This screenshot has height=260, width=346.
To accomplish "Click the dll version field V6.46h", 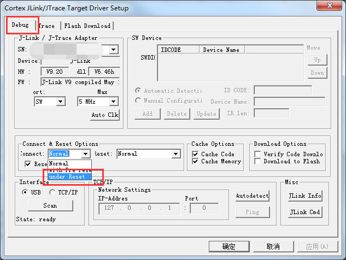I will click(x=104, y=72).
